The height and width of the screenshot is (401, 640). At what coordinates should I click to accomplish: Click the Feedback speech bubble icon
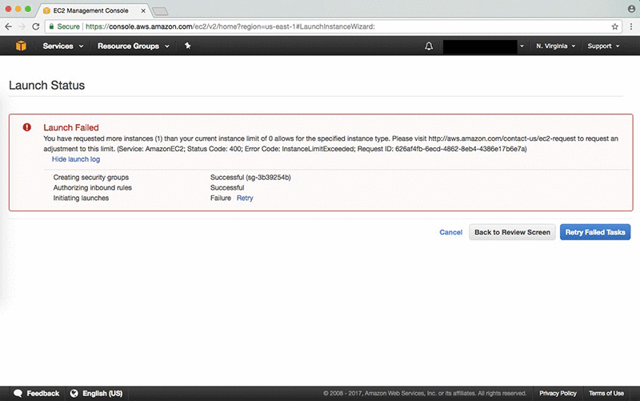(x=18, y=393)
